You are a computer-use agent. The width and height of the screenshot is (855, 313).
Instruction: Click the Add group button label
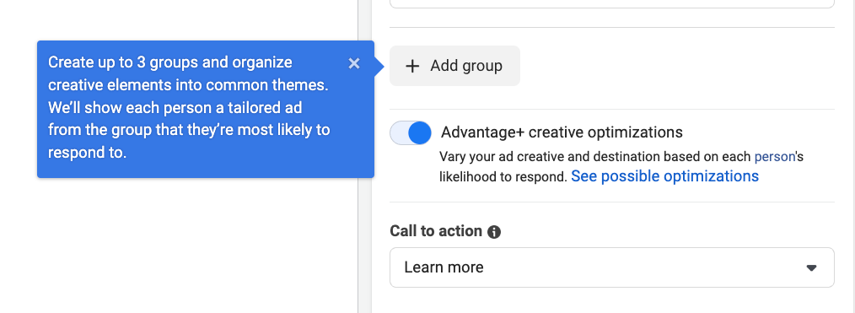(x=466, y=66)
